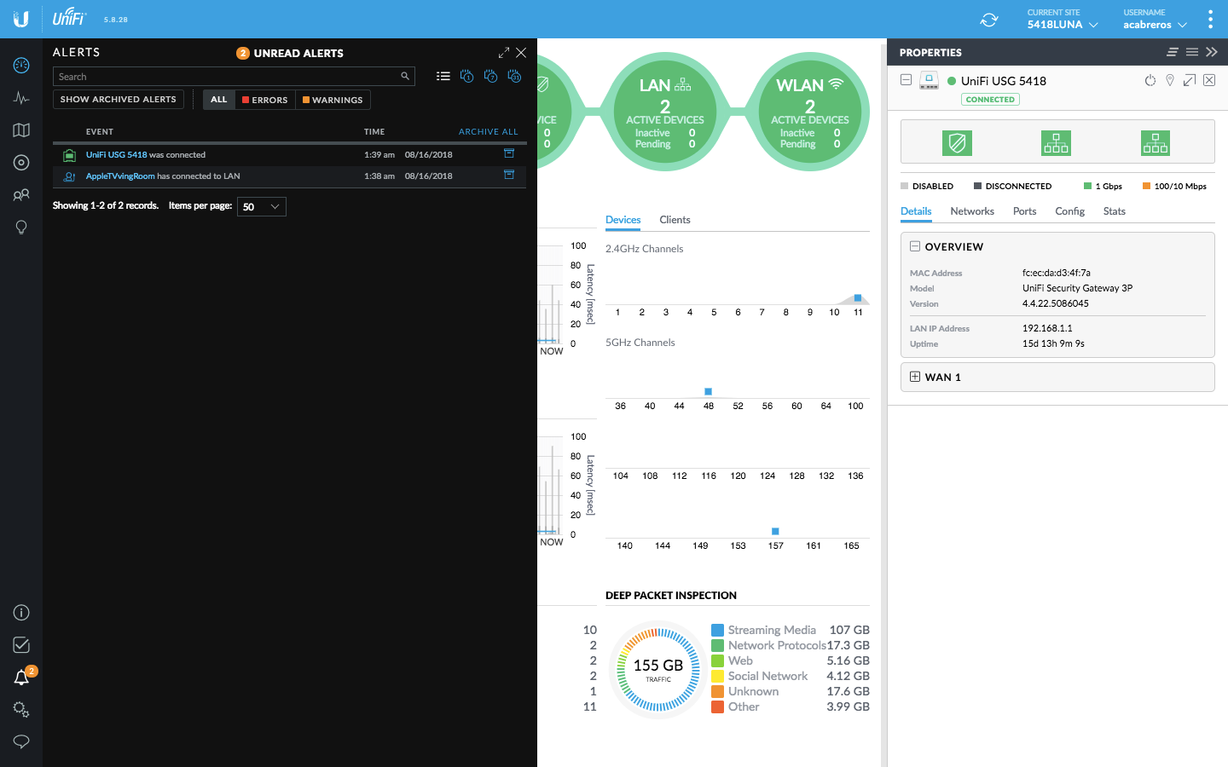Filter alerts to the last 7 days
The height and width of the screenshot is (767, 1228).
tap(490, 76)
